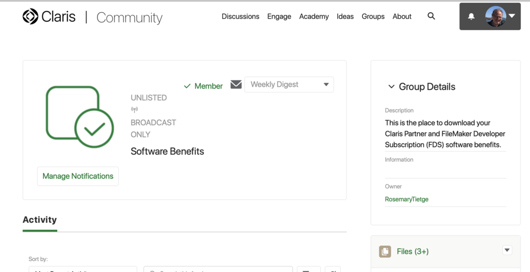Click the email envelope icon

click(236, 85)
